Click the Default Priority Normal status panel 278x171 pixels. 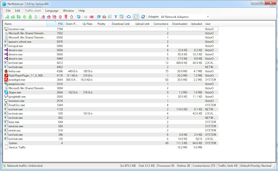point(256,166)
